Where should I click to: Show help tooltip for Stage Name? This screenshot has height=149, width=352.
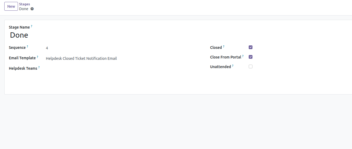click(x=31, y=26)
